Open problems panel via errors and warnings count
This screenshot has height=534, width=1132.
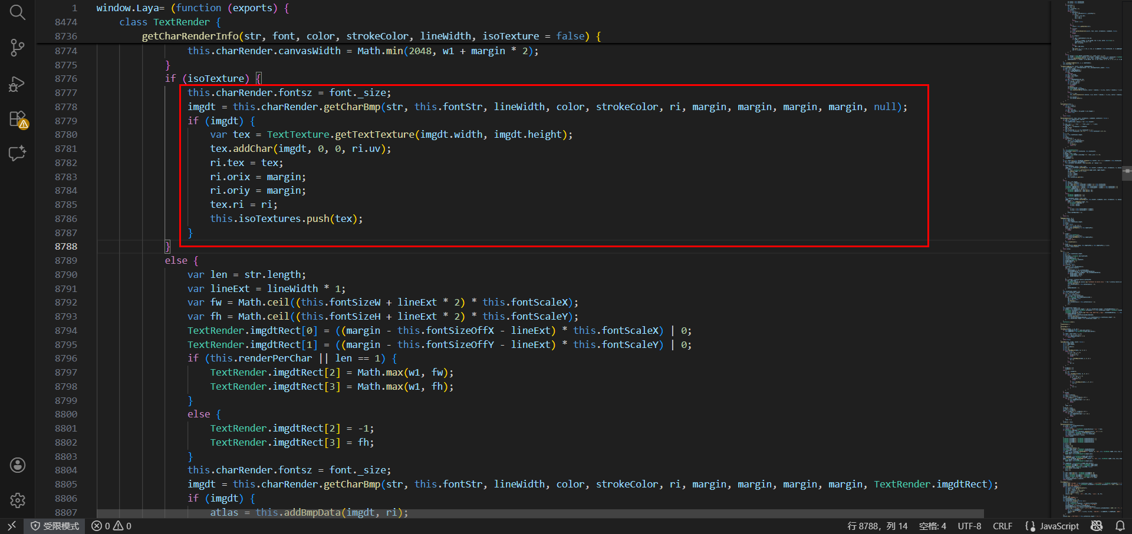111,526
